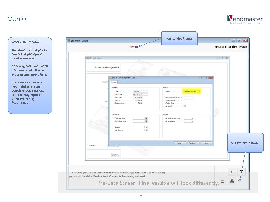Open the Customer Filter lookup arrow
Image resolution: width=270 pixels, height=202 pixels.
(146, 118)
